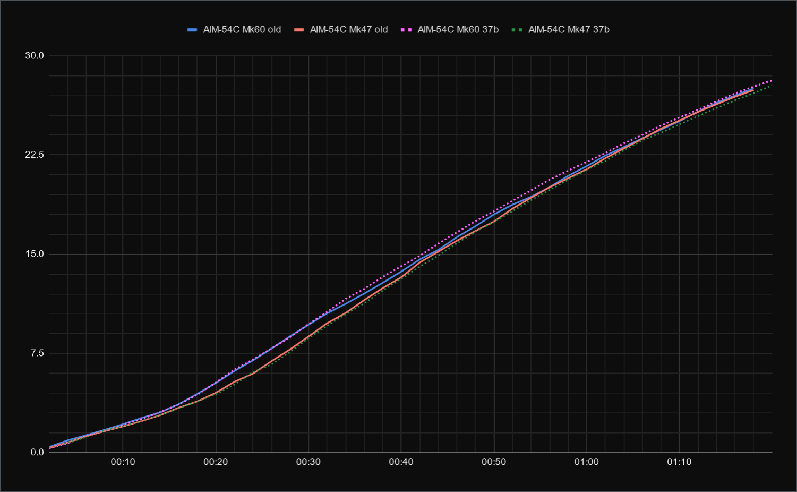Viewport: 797px width, 492px height.
Task: Click the 00:30 x-axis time label
Action: click(x=308, y=462)
